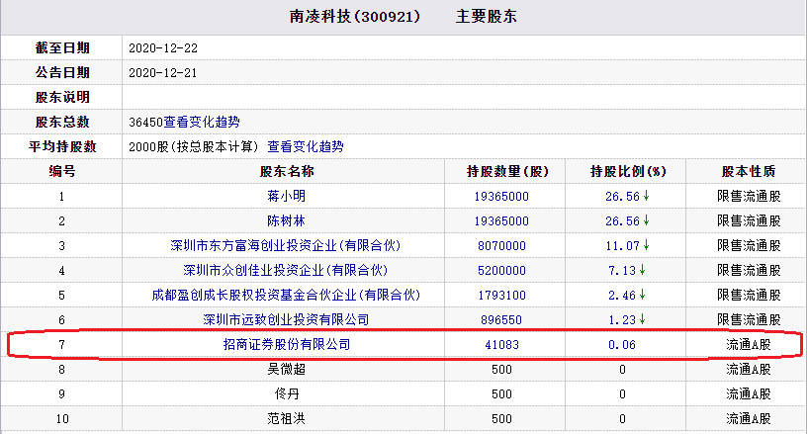Click 限售流通股 in 蒋小明 row
The image size is (807, 434).
tap(749, 196)
